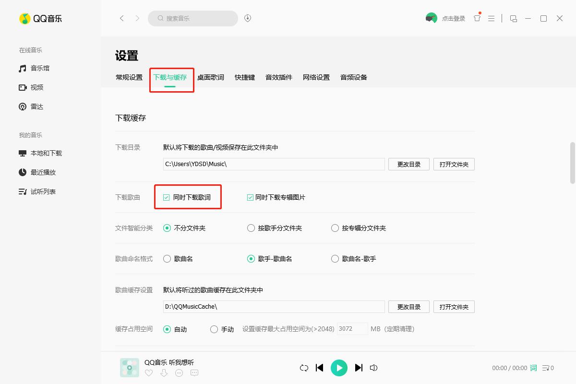Screen dimensions: 576x384
Task: Click 打开文件夹 next to cache path
Action: coord(454,306)
